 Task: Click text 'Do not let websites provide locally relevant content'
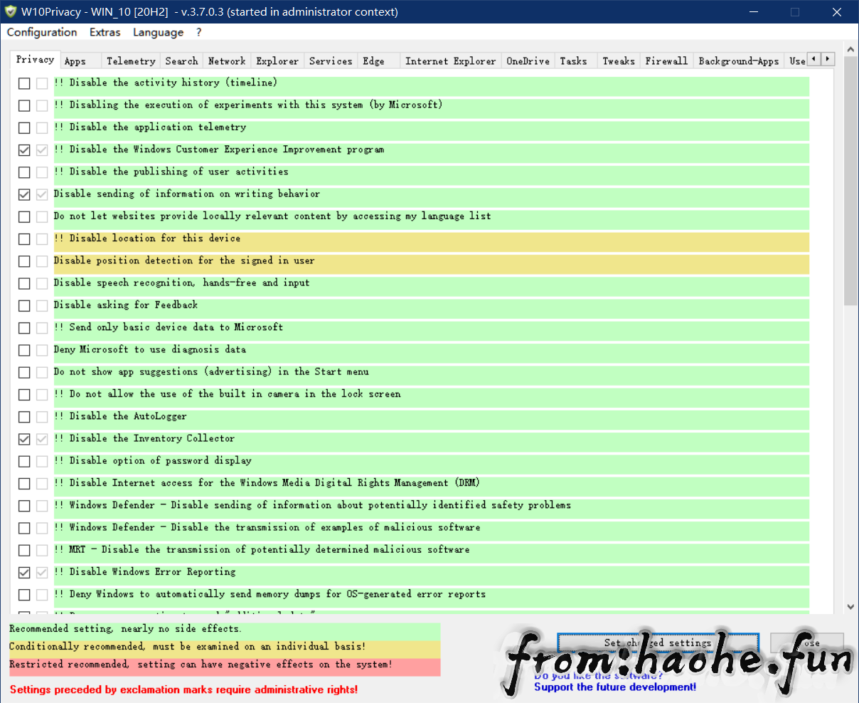pyautogui.click(x=272, y=216)
